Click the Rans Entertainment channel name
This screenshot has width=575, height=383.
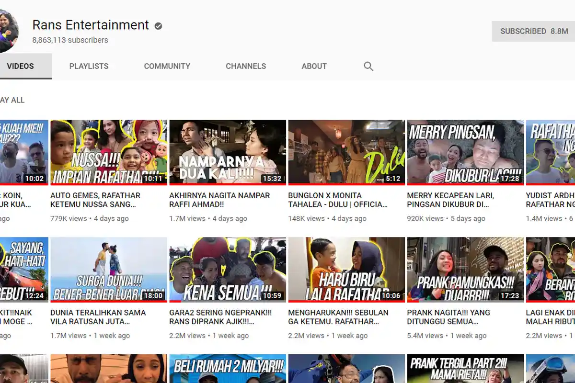pos(91,25)
